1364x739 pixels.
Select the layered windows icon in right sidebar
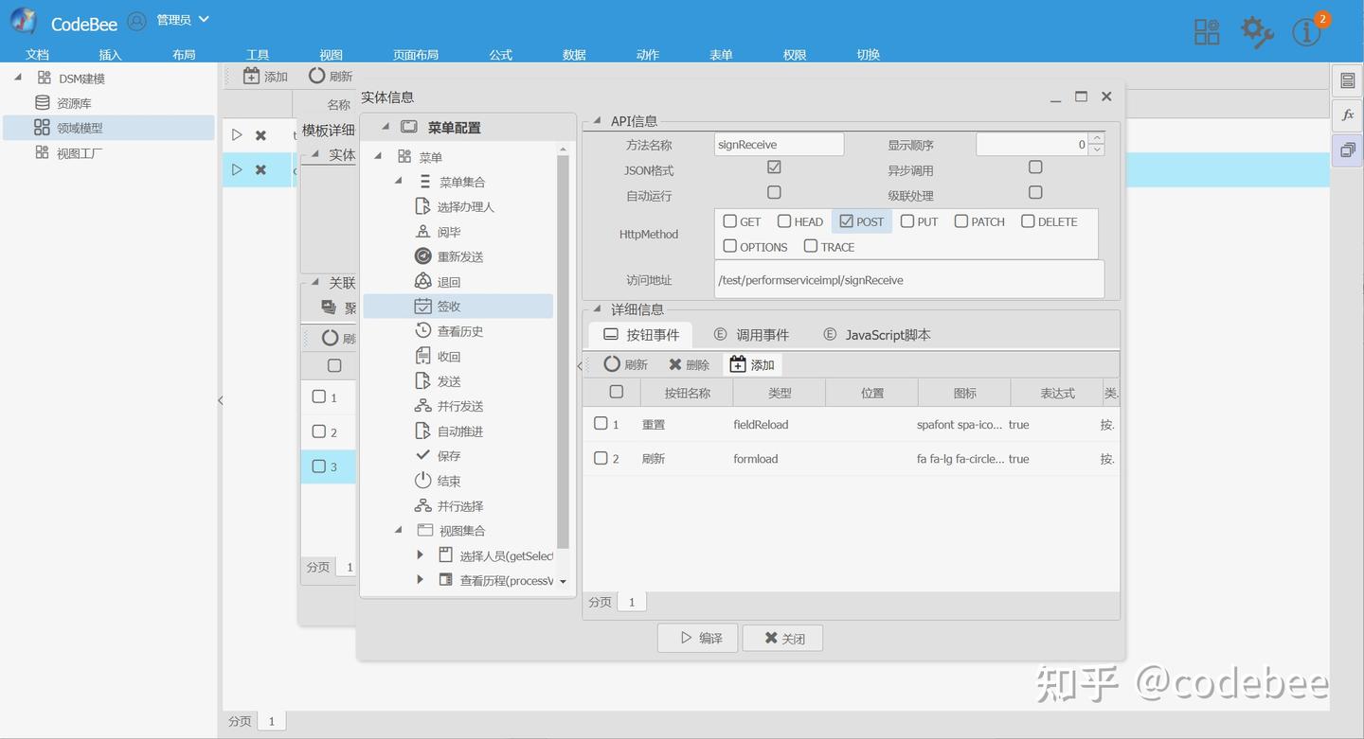(x=1346, y=150)
